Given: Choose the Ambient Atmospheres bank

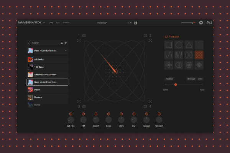Looking at the screenshot, I should (48, 75).
